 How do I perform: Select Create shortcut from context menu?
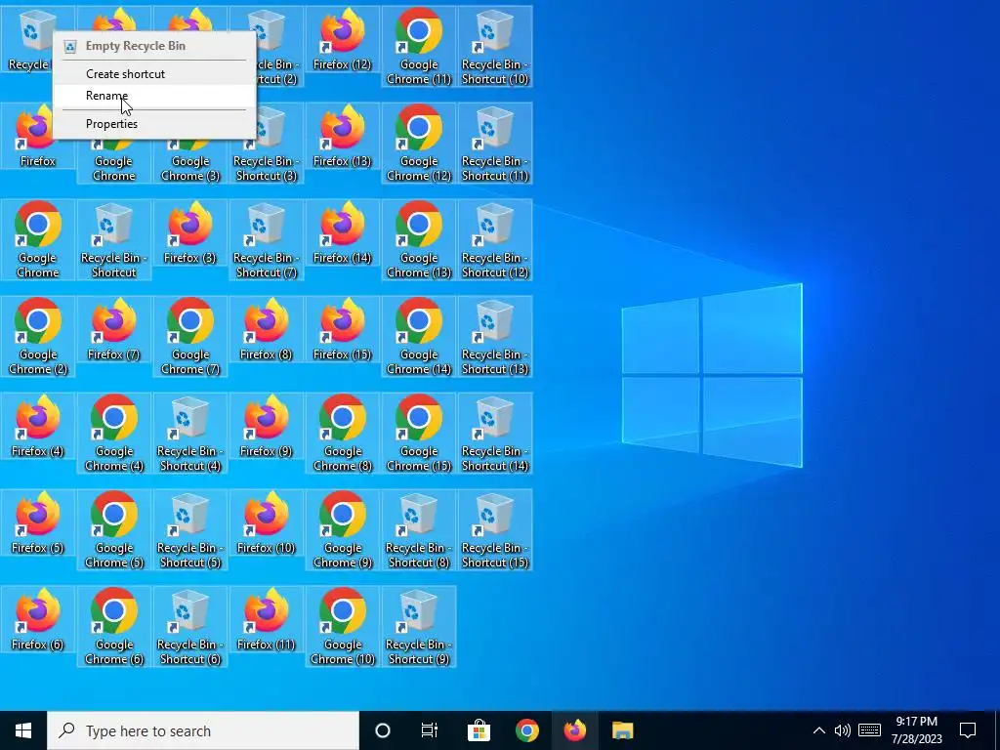coord(154,74)
